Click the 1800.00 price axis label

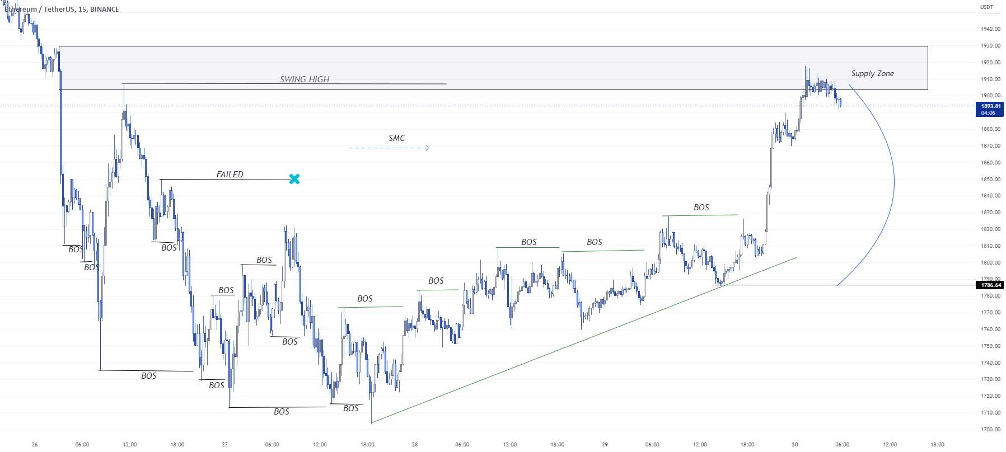(990, 263)
